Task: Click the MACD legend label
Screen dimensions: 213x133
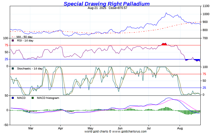Action: [x=21, y=98]
